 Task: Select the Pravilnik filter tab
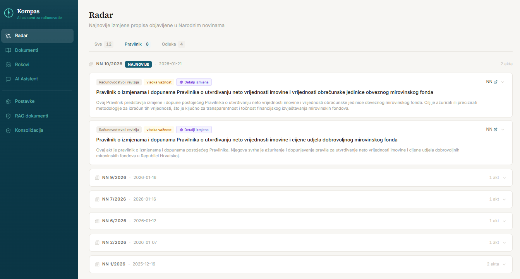137,44
